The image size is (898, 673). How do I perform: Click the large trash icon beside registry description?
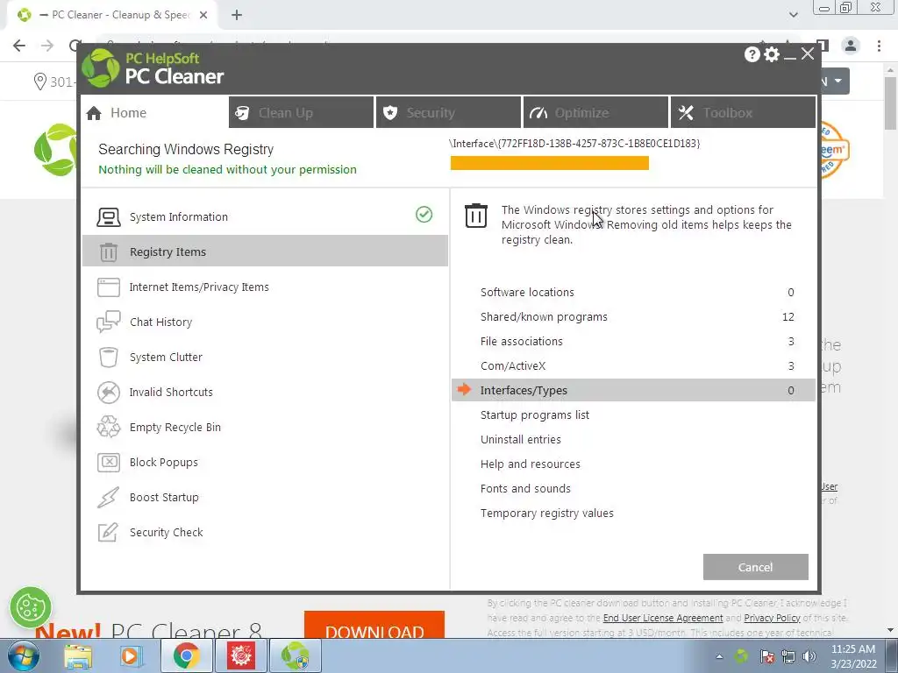coord(476,216)
